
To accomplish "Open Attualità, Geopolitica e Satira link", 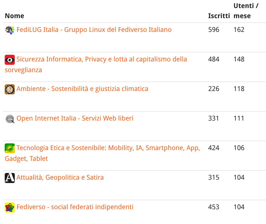I will 60,178.
